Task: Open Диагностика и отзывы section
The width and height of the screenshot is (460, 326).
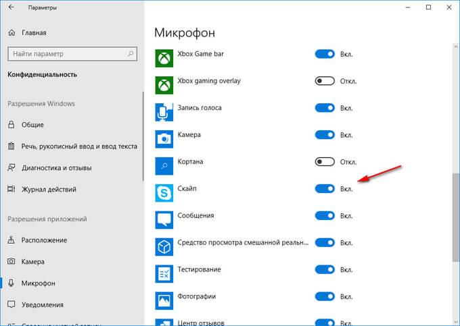Action: click(x=49, y=168)
